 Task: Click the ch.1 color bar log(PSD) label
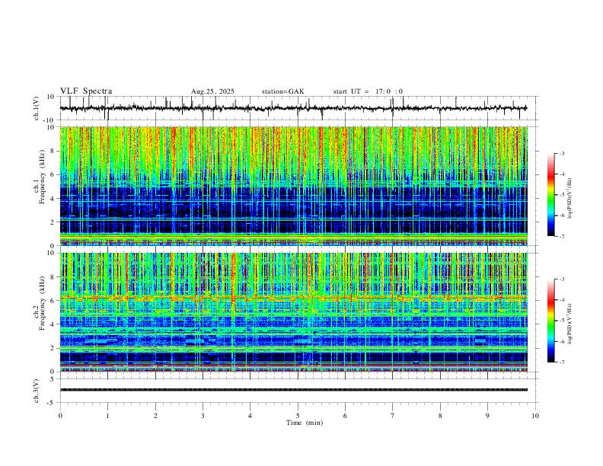570,198
